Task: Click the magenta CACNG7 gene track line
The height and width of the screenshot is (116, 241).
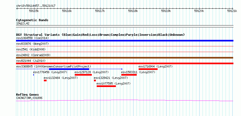Action: tap(125, 101)
